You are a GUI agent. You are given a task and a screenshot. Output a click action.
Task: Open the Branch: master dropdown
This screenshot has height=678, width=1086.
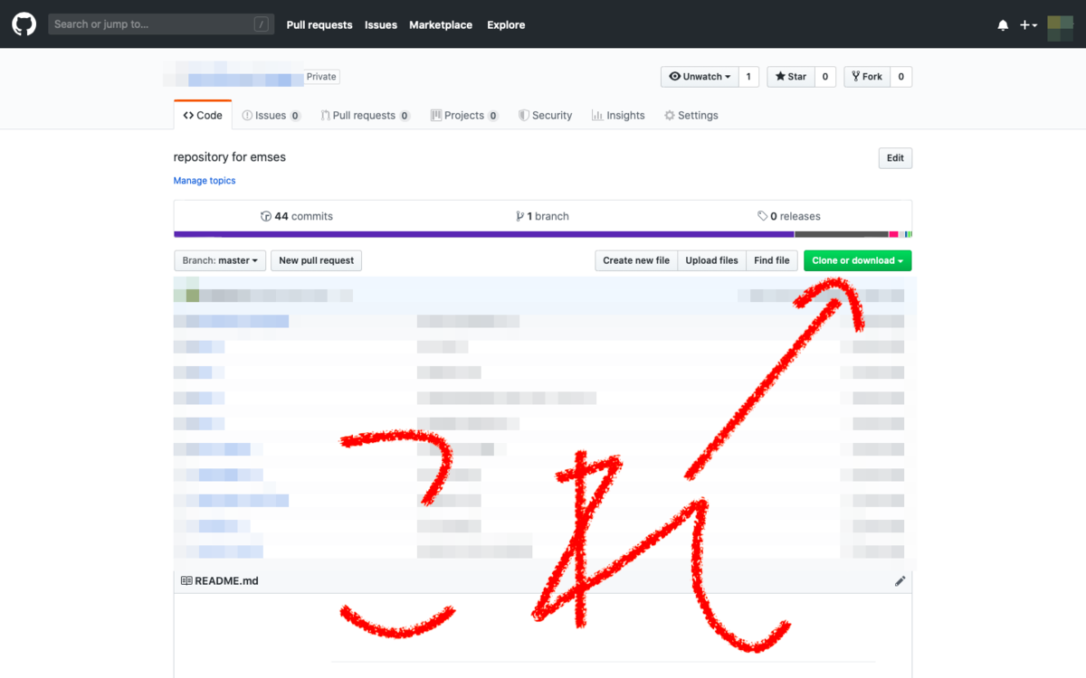(x=220, y=260)
